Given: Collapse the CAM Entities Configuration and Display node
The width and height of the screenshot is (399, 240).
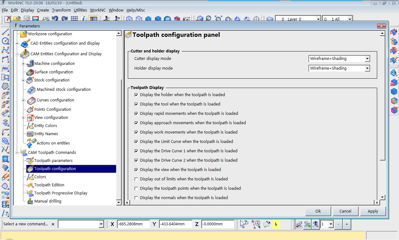Looking at the screenshot, I should [17, 54].
